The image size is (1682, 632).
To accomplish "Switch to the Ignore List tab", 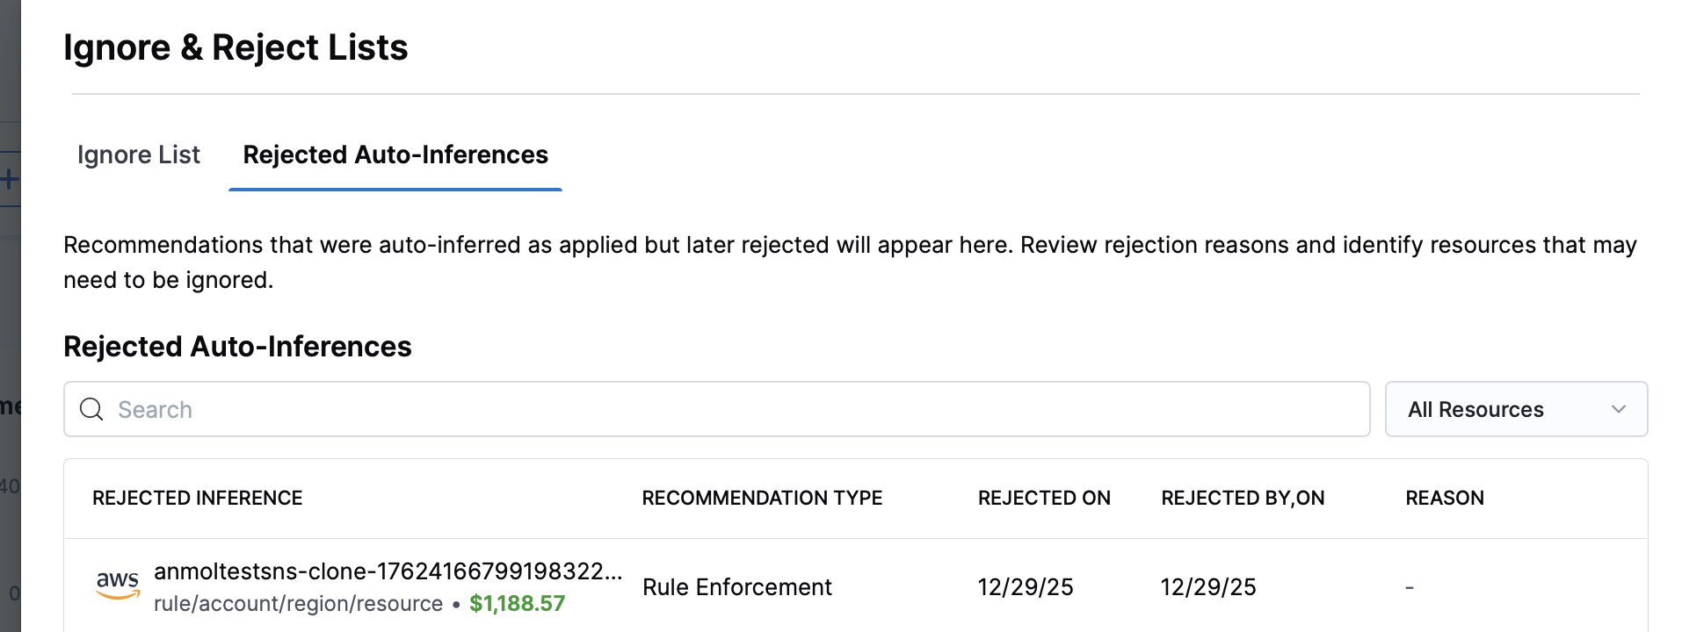I will point(139,155).
